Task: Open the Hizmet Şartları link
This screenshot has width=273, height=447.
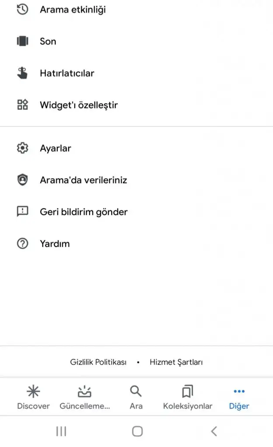Action: tap(176, 362)
